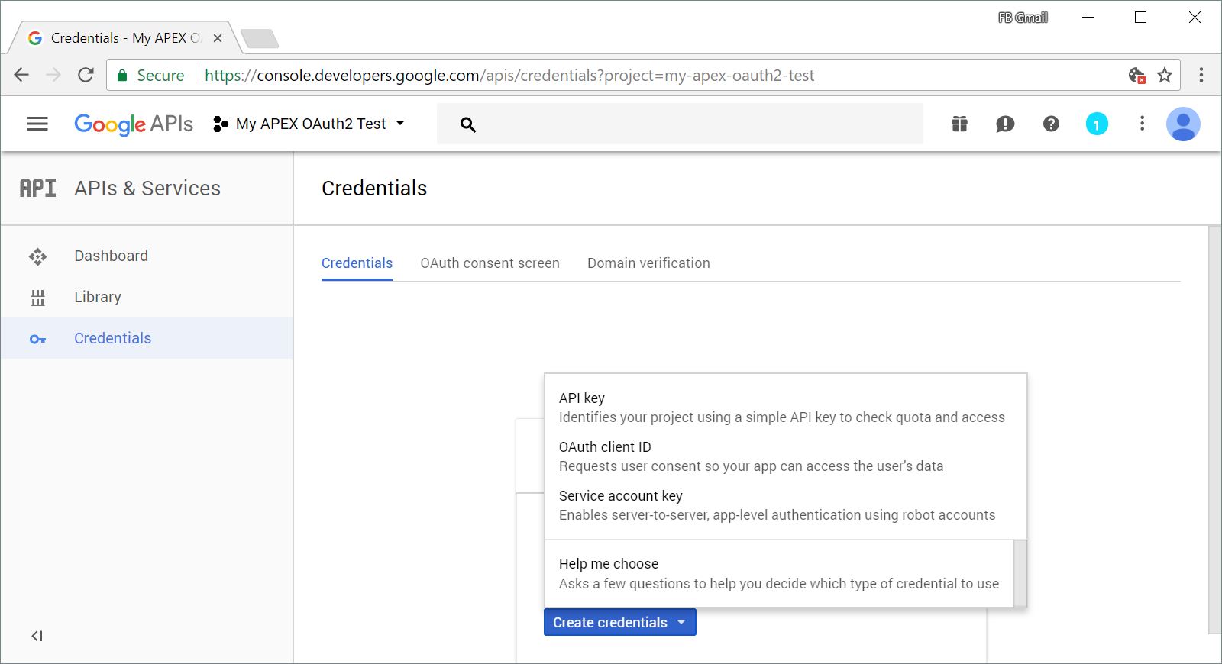
Task: Click the address bar URL
Action: point(509,76)
